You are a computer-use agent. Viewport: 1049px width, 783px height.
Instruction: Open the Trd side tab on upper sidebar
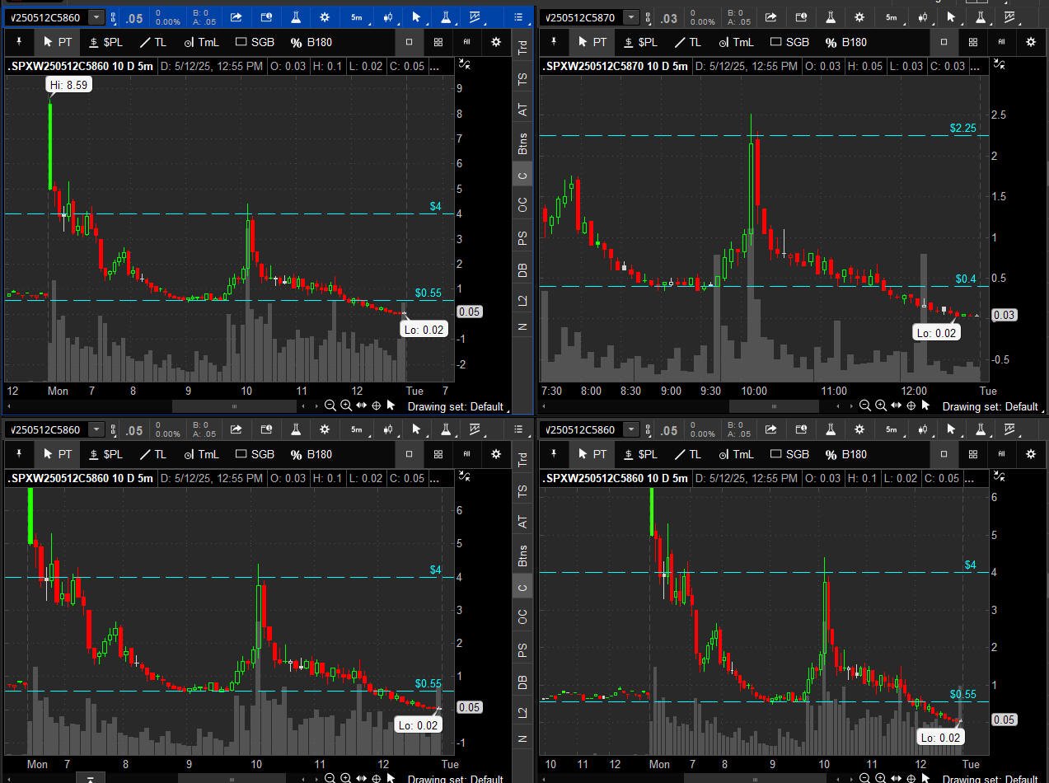pos(522,49)
